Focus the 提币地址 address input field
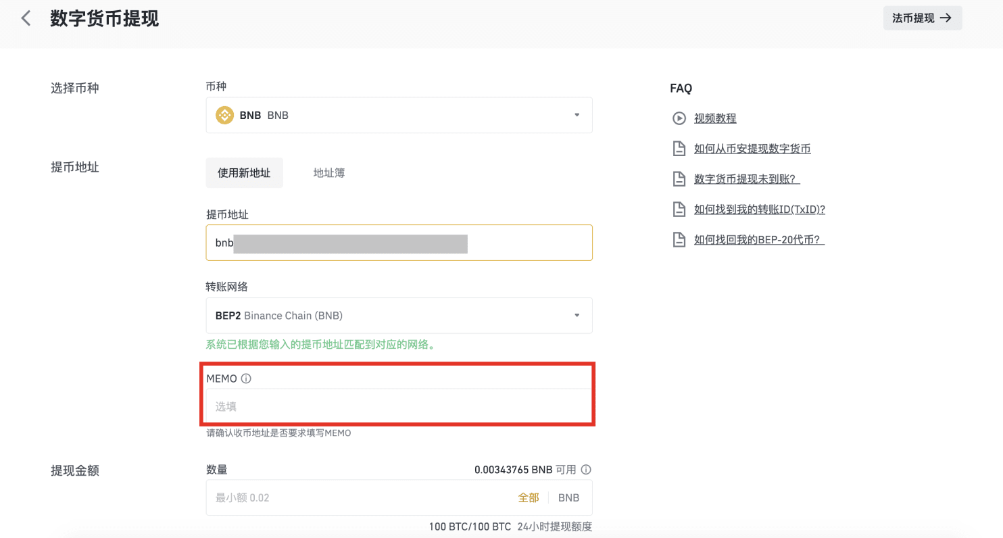1003x538 pixels. [x=399, y=243]
